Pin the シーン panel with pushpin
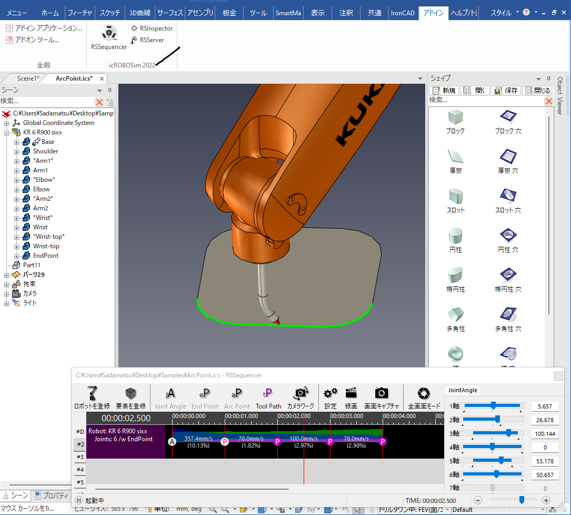 (110, 90)
